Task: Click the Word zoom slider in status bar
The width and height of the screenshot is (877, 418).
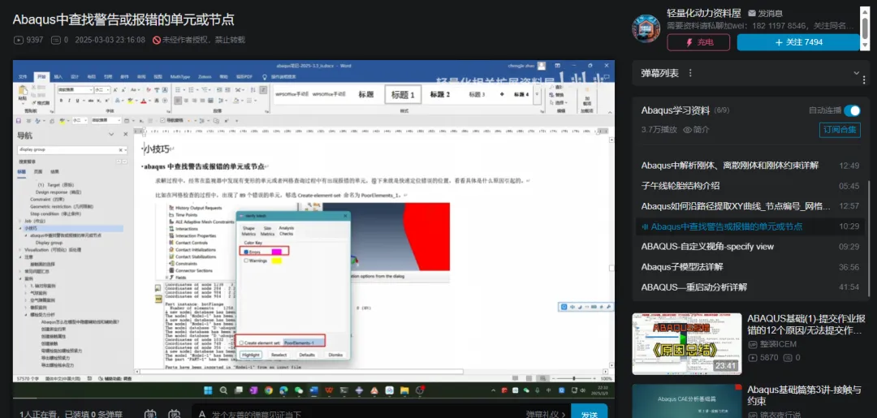Action: [572, 378]
